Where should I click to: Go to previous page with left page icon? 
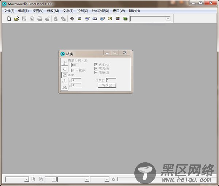pos(33,179)
